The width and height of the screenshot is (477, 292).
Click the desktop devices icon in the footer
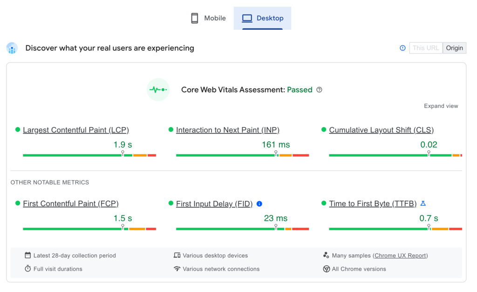[x=177, y=255]
